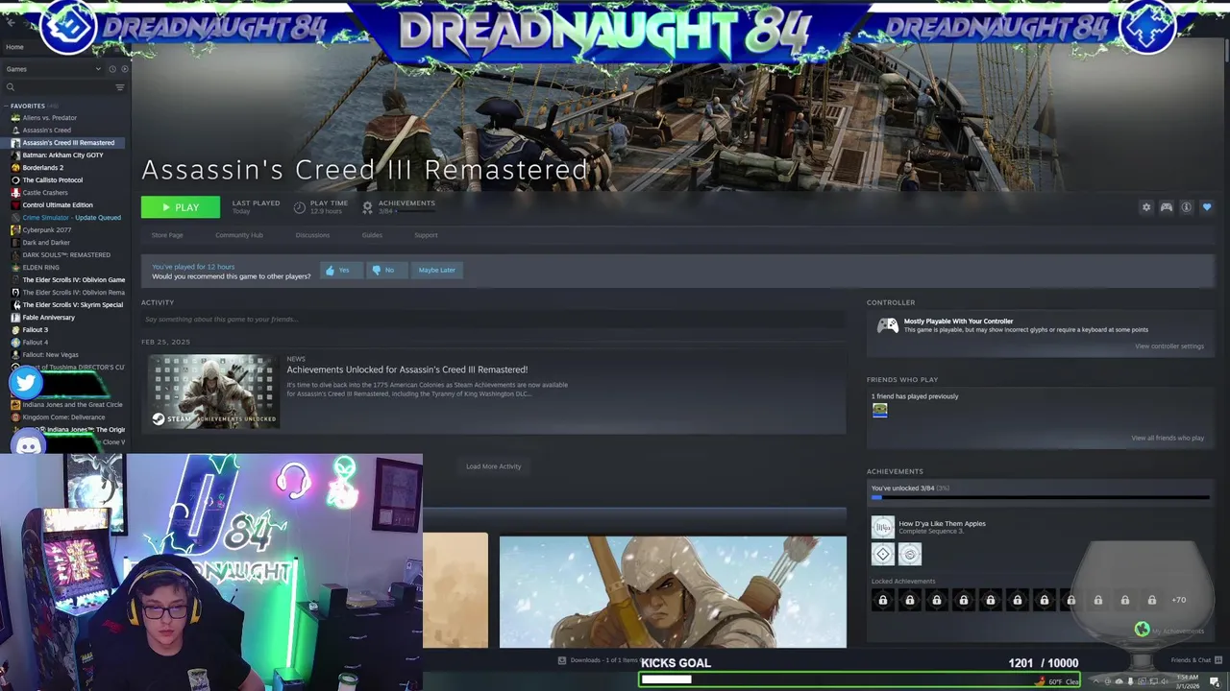Select The Callisto Protocol
This screenshot has width=1230, height=691.
coord(52,180)
